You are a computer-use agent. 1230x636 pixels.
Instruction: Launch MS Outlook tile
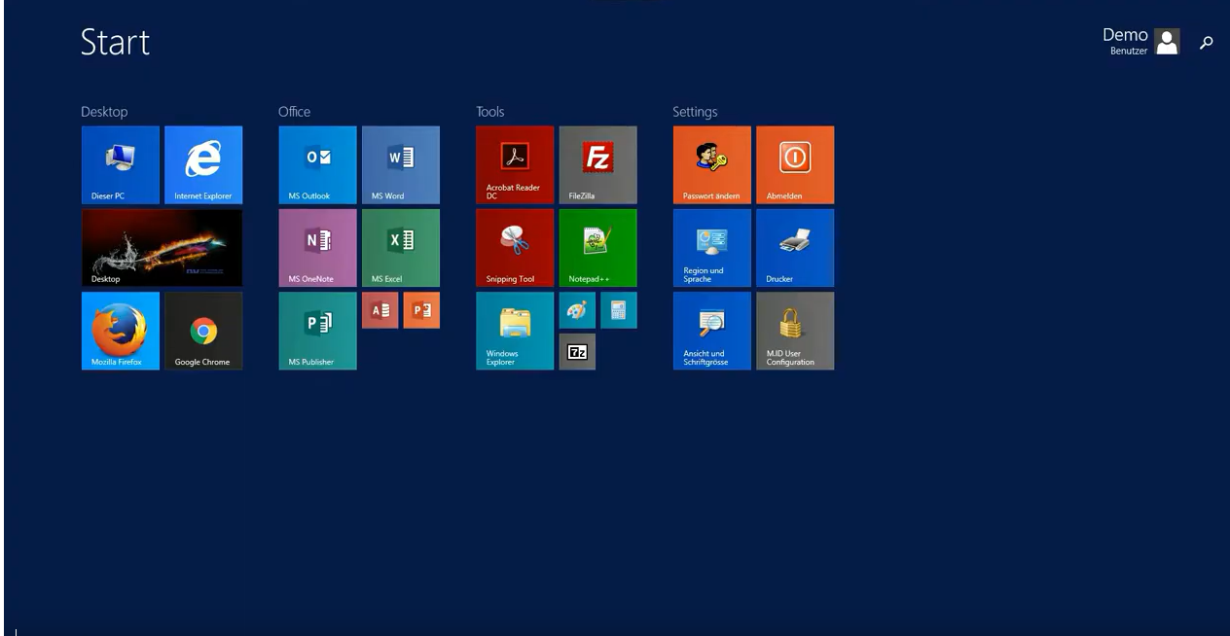tap(317, 164)
